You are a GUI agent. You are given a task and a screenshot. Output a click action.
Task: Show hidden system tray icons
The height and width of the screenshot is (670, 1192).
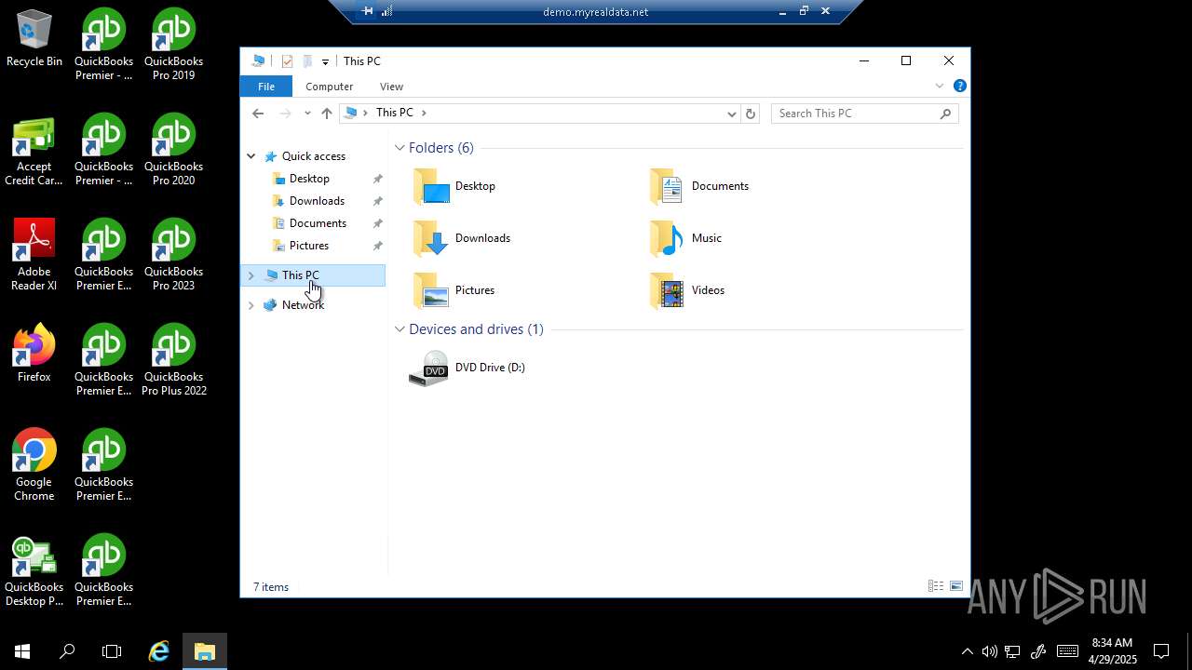(967, 651)
